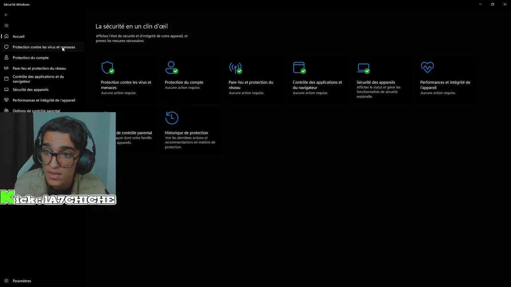
Task: Minimize the Sécurité Windows window
Action: 480,4
